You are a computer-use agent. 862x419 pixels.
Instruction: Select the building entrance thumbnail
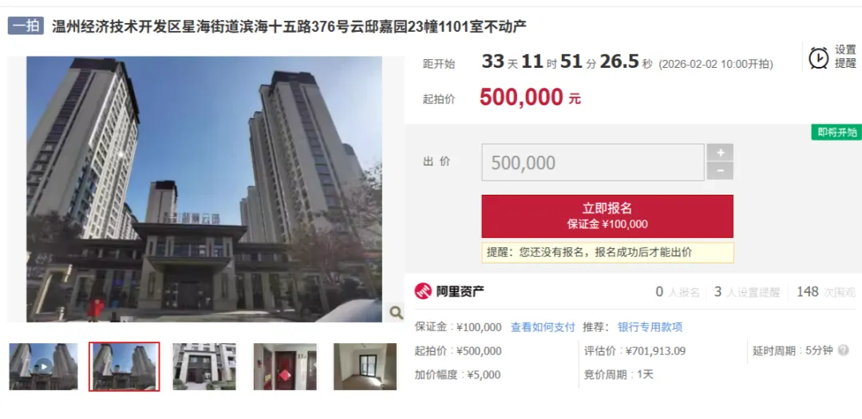tap(204, 367)
